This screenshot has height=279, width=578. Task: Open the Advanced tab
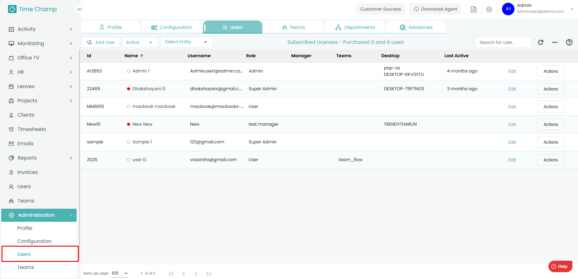[x=416, y=27]
